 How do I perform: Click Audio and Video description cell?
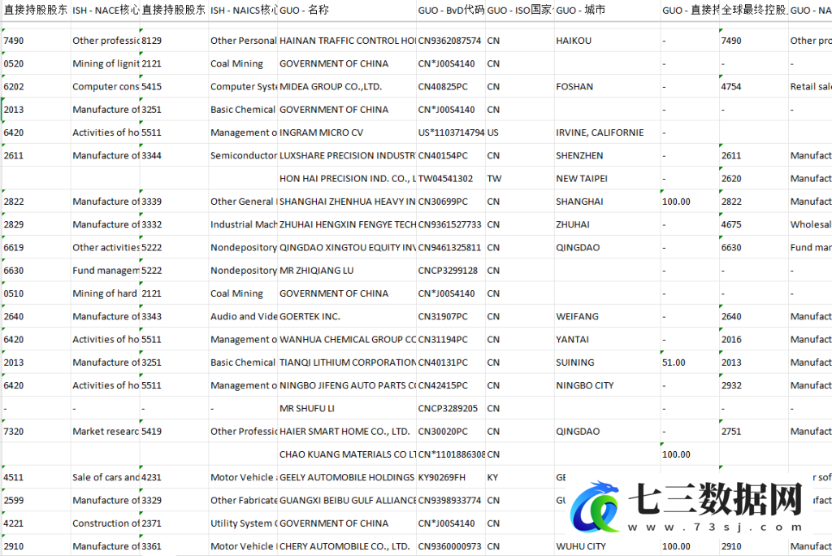tap(244, 316)
